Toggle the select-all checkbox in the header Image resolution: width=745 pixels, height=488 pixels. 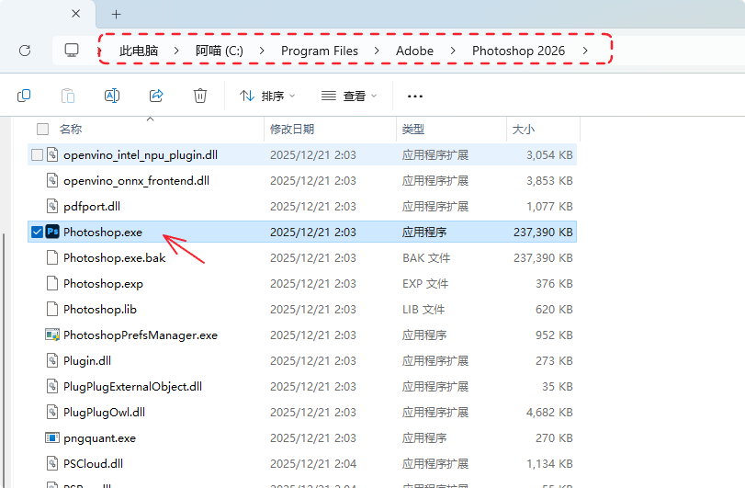[43, 129]
